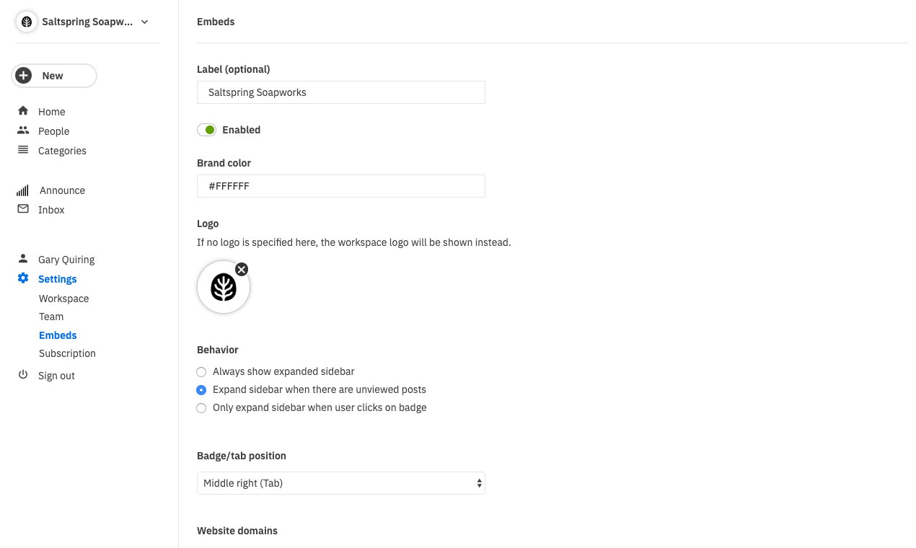
Task: Click the Gary Quiring profile icon
Action: coord(23,259)
